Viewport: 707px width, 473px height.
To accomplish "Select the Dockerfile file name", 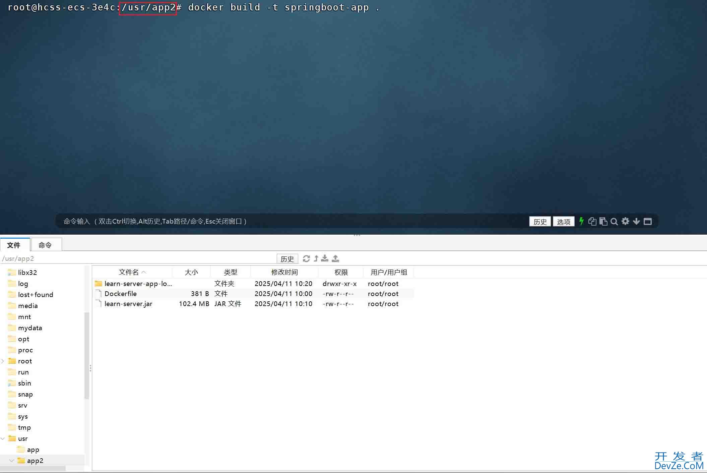I will (120, 294).
